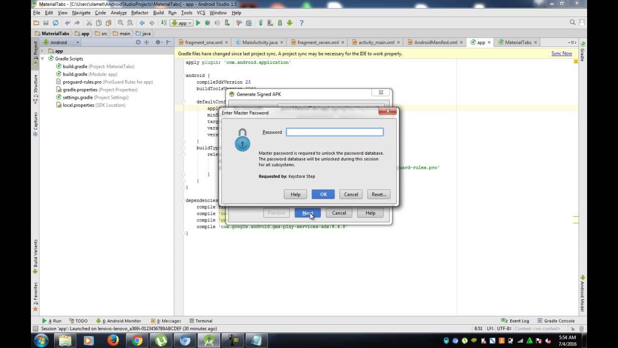The width and height of the screenshot is (618, 348).
Task: Open the AVD Manager icon
Action: point(270,23)
